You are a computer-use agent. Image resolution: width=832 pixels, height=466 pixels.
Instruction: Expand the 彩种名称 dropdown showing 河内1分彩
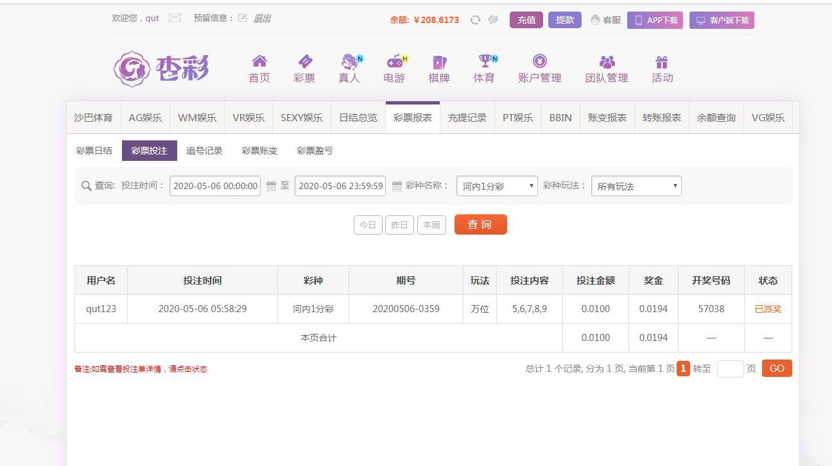[x=497, y=186]
